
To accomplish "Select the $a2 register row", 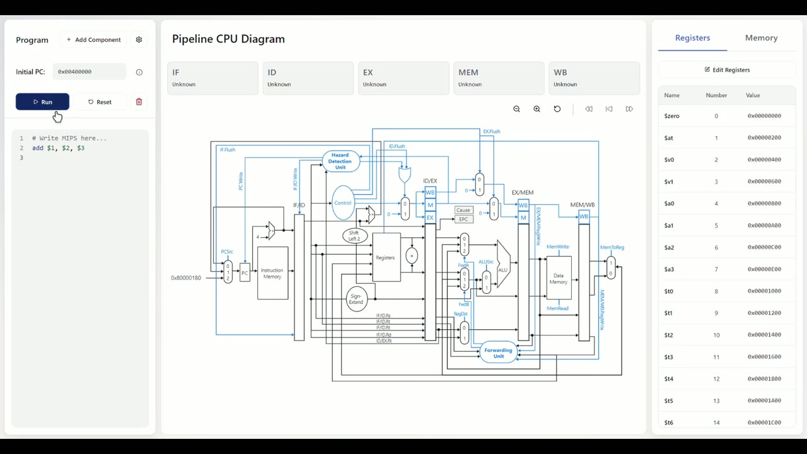I will point(727,247).
